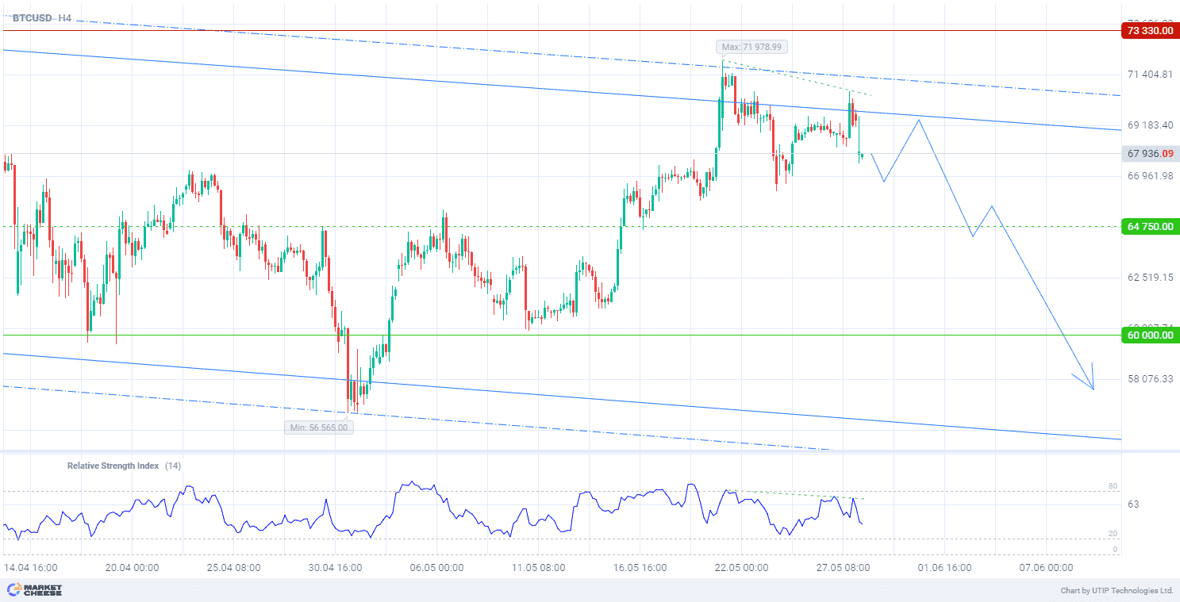The width and height of the screenshot is (1180, 602).
Task: Select the 73 330.00 red price label
Action: coord(1150,31)
